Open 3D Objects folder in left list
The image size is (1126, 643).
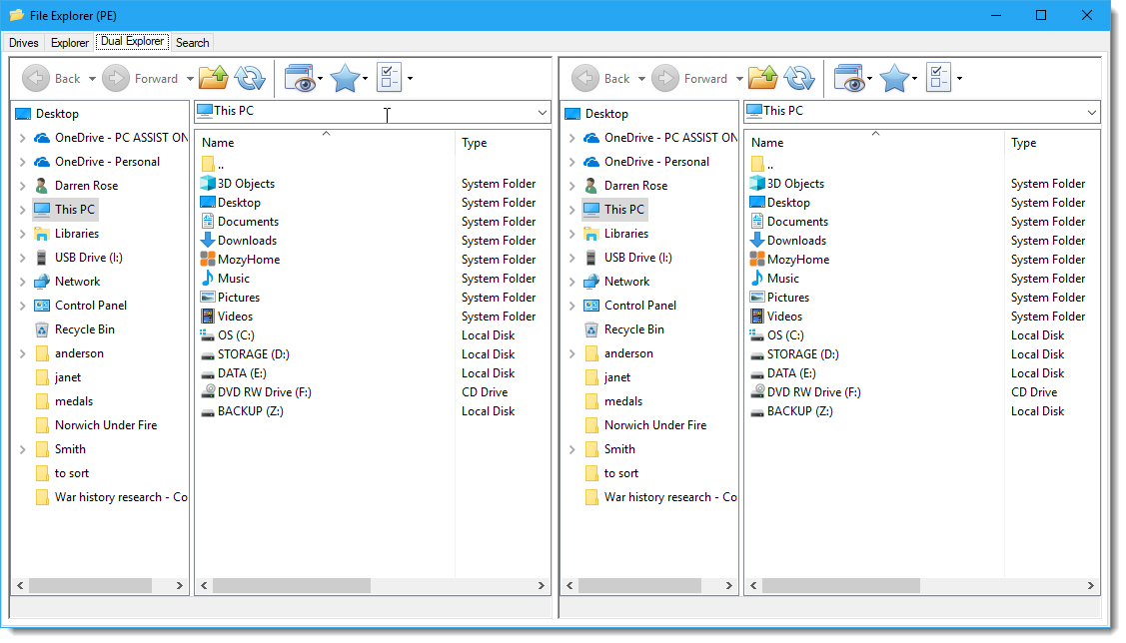[246, 184]
